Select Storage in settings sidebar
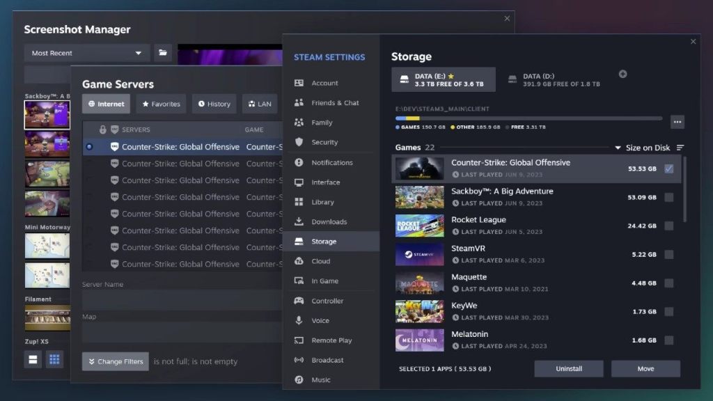Viewport: 713px width, 401px height. pos(331,242)
